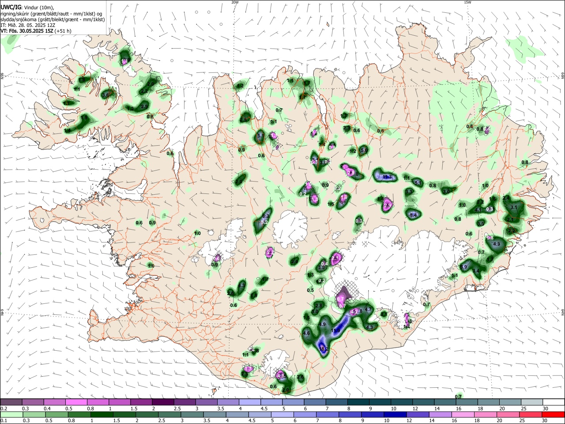Click the 4.6 precipitation value on the map

tap(307, 333)
